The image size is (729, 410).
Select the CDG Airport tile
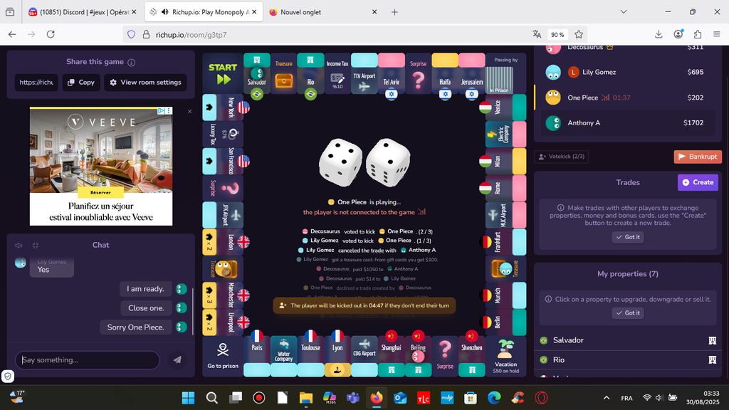pyautogui.click(x=364, y=356)
